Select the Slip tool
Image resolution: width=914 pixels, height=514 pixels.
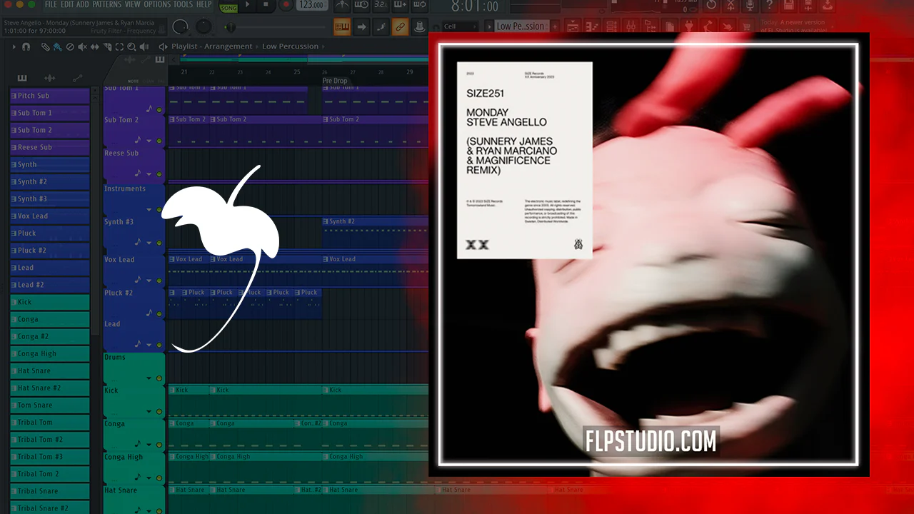pos(94,46)
